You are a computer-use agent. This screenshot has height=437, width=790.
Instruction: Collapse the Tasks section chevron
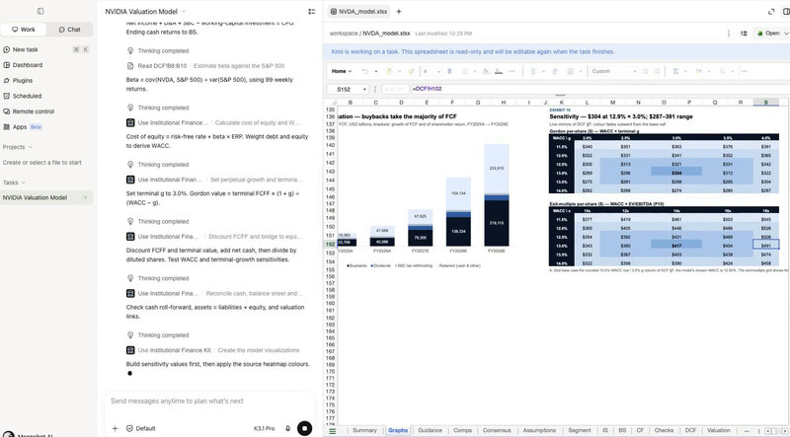tap(23, 182)
